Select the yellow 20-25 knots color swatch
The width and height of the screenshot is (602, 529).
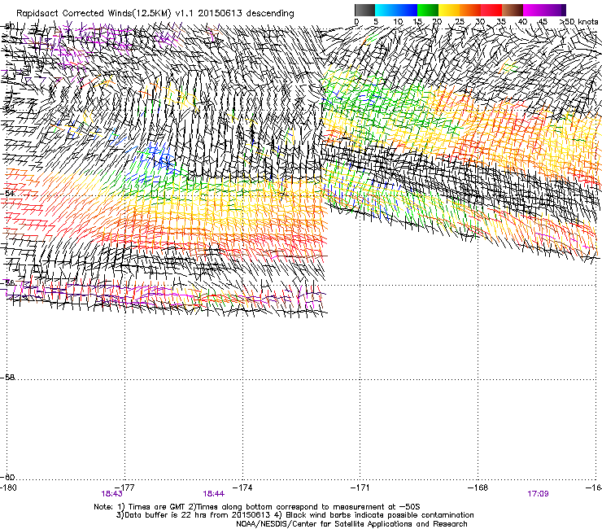tap(449, 10)
